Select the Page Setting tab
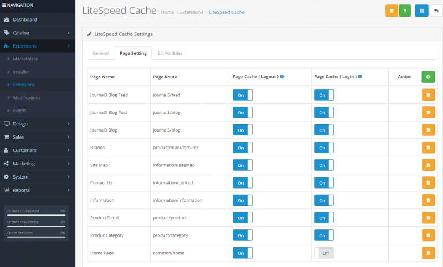 133,53
